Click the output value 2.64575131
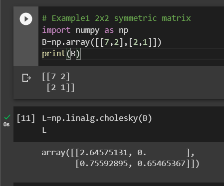The height and width of the screenshot is (186, 224). coord(104,153)
